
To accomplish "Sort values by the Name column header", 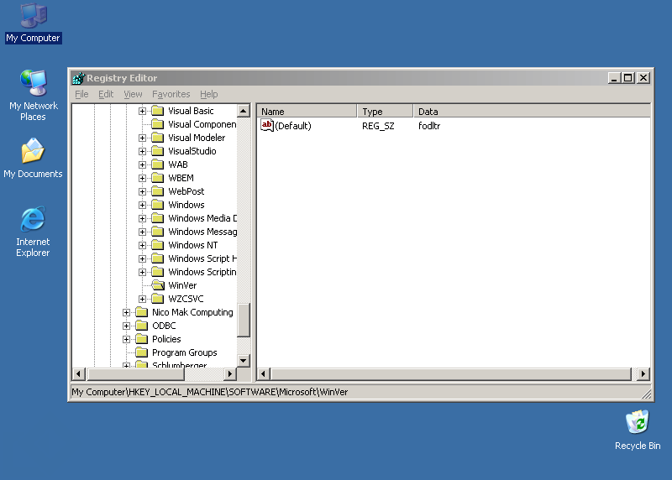I will pos(307,112).
